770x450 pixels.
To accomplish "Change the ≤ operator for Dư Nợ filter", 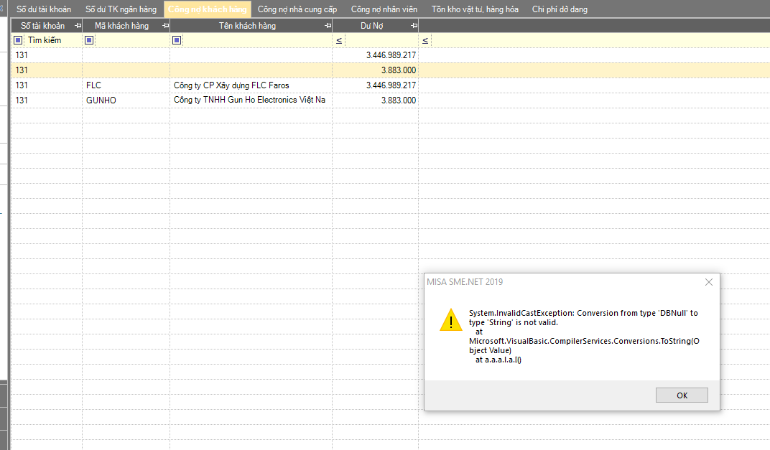I will point(339,40).
